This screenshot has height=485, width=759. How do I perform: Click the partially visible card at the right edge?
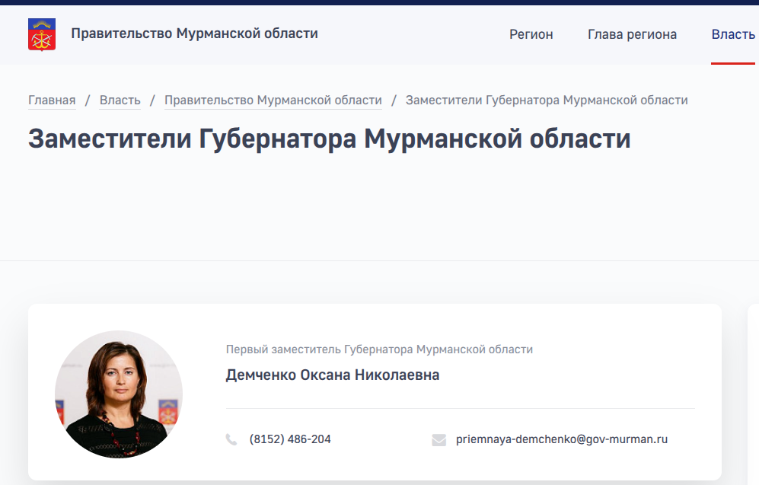tap(753, 392)
